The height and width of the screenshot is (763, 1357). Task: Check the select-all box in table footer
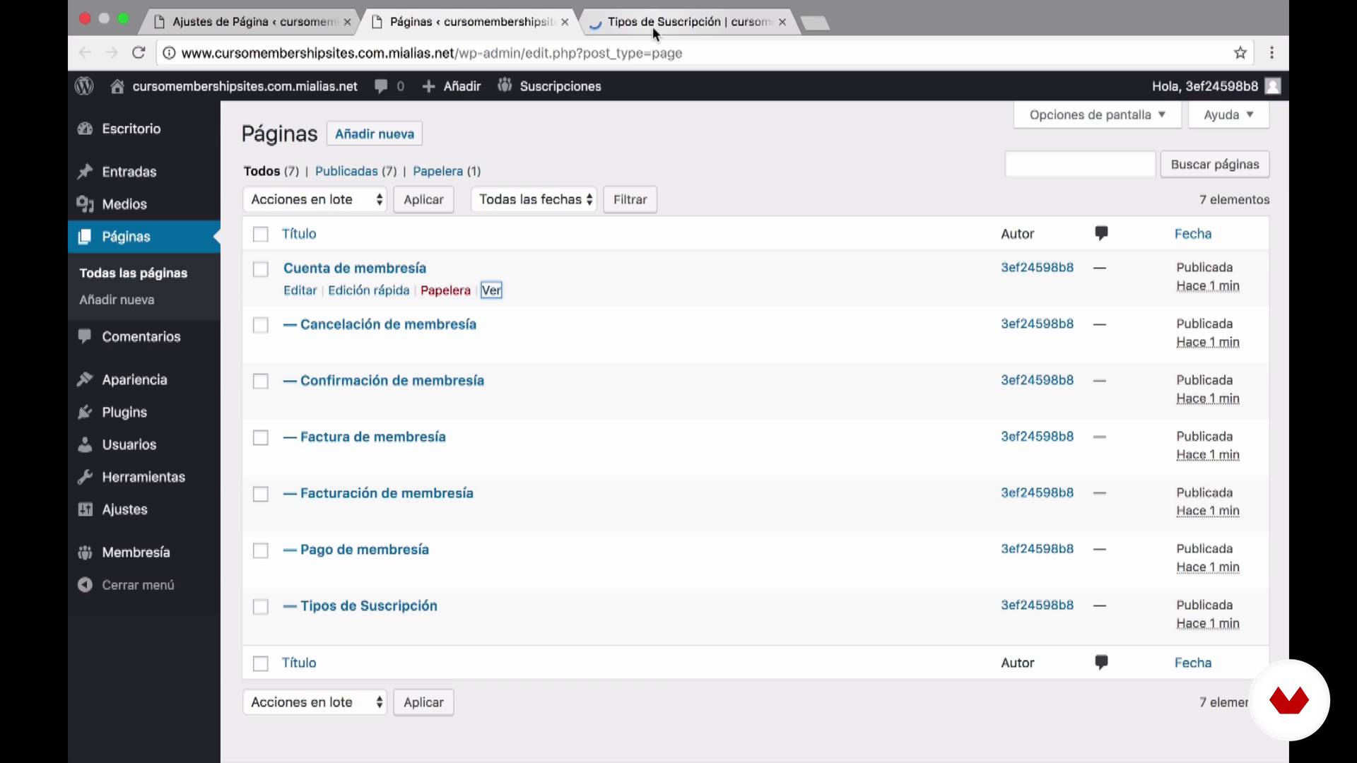261,663
